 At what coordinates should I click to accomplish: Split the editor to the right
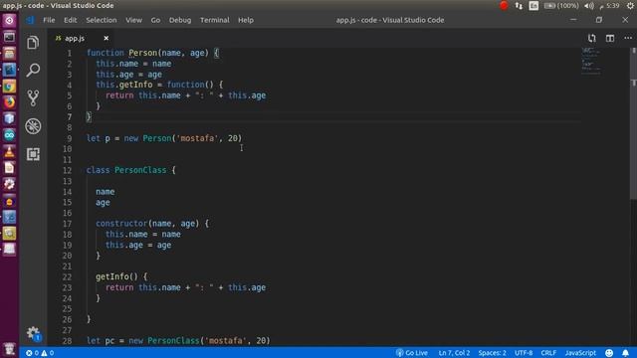610,38
